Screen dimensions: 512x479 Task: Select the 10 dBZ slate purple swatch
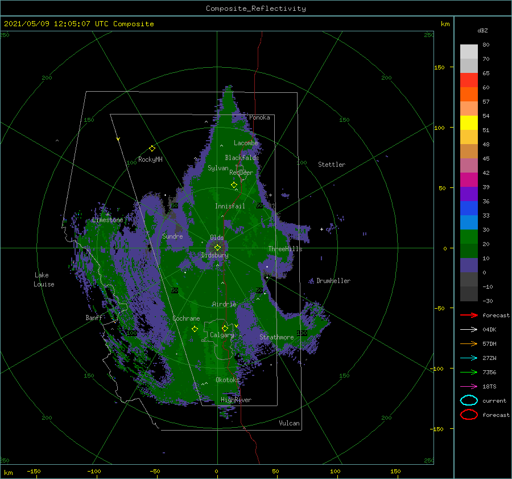pos(469,265)
